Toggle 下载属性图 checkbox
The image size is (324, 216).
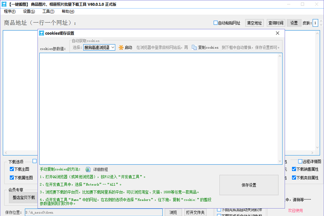pos(12,178)
